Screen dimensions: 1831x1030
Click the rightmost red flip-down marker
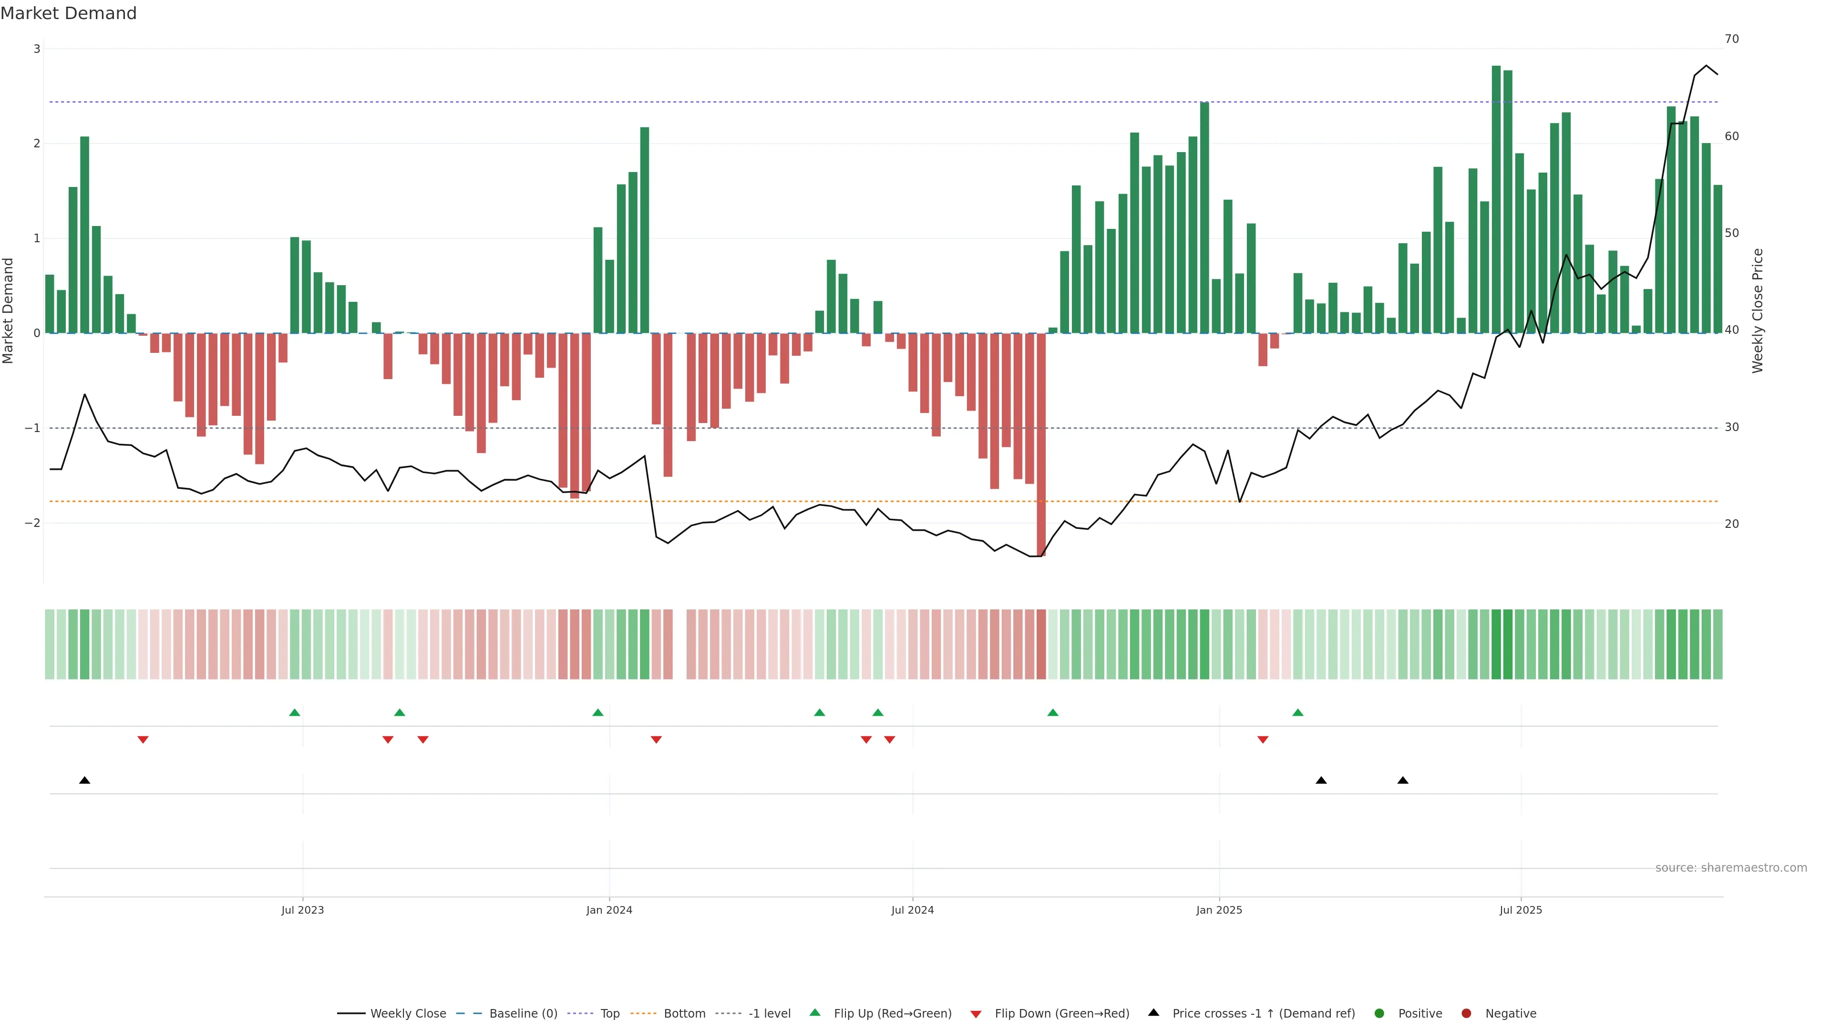point(1263,740)
